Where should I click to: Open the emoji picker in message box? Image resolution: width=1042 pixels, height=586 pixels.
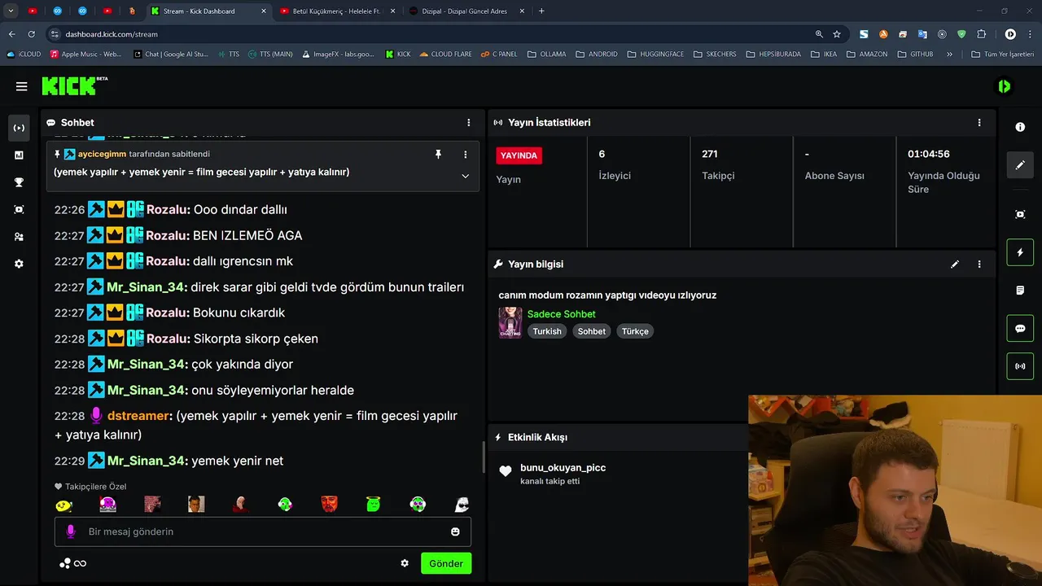(455, 531)
